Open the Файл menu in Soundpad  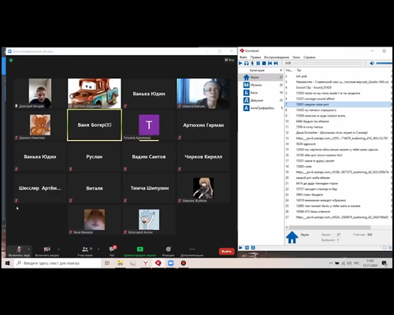tap(243, 57)
